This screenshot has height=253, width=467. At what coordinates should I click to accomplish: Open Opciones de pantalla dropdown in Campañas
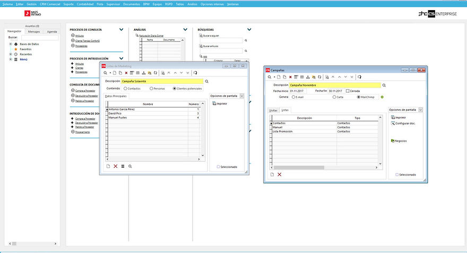(420, 110)
